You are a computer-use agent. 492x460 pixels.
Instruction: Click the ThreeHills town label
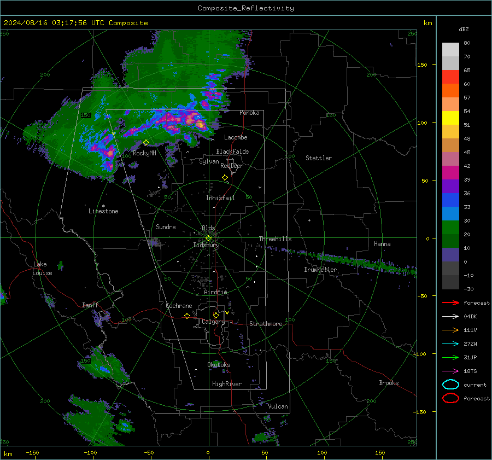click(x=275, y=239)
